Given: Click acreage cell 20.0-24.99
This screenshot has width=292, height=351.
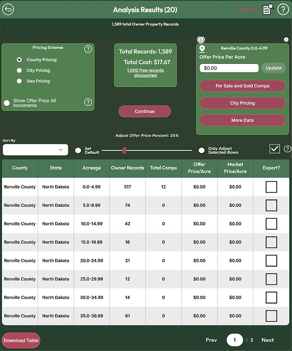Looking at the screenshot, I should (91, 260).
